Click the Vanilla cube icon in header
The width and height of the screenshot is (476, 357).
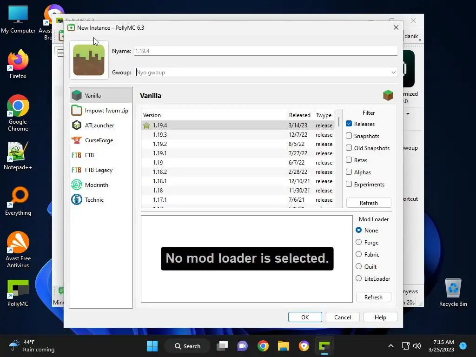coord(388,95)
